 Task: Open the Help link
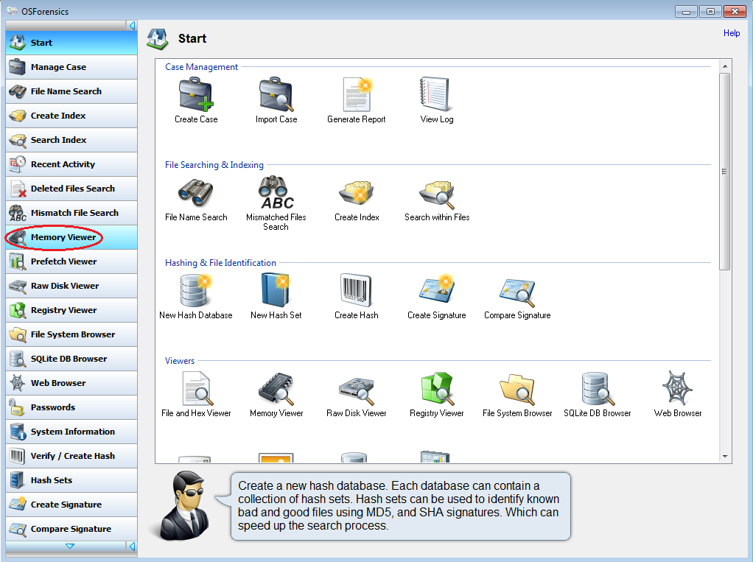pos(732,33)
